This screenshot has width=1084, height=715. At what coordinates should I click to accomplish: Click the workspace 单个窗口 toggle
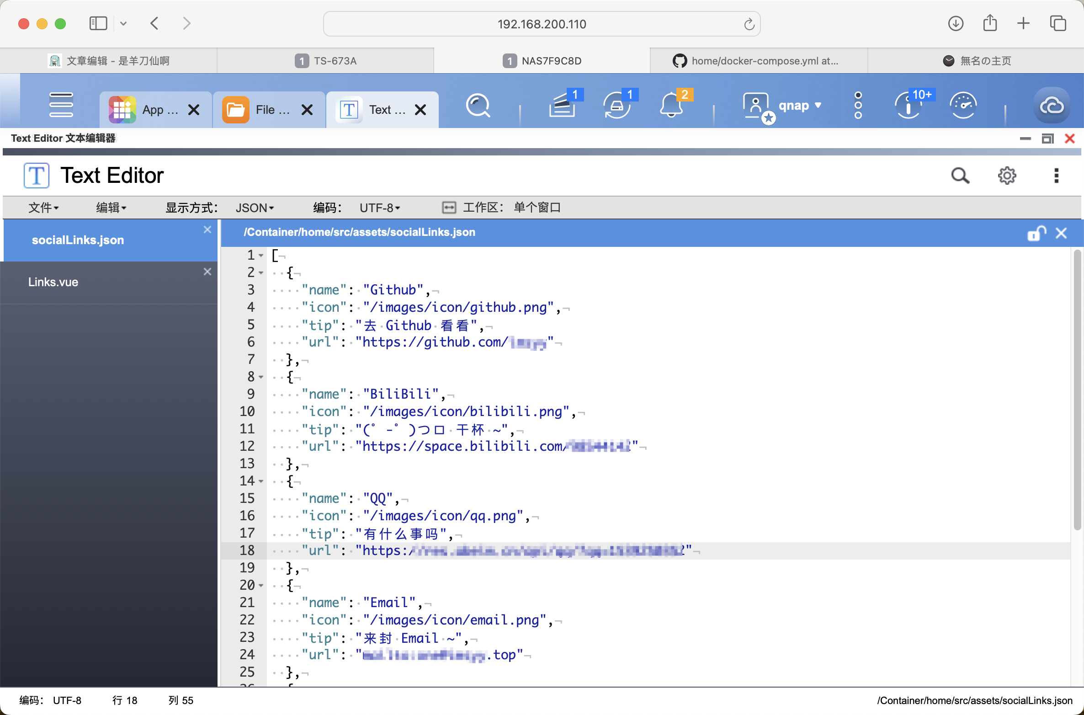(501, 208)
